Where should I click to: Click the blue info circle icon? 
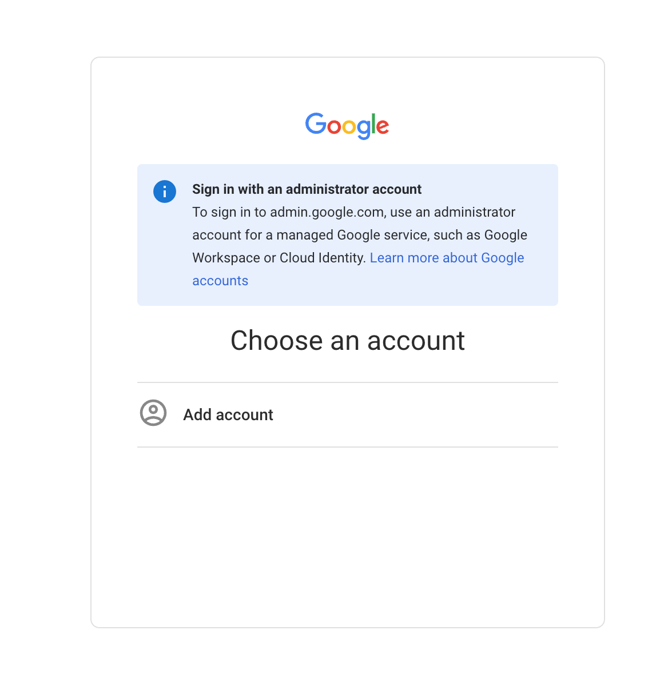point(165,192)
